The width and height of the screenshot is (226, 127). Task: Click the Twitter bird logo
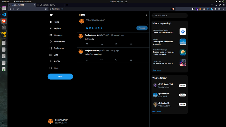coord(51,15)
